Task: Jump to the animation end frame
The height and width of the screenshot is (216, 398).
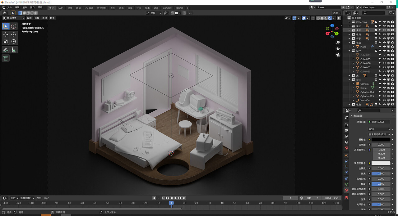Action: pyautogui.click(x=184, y=198)
